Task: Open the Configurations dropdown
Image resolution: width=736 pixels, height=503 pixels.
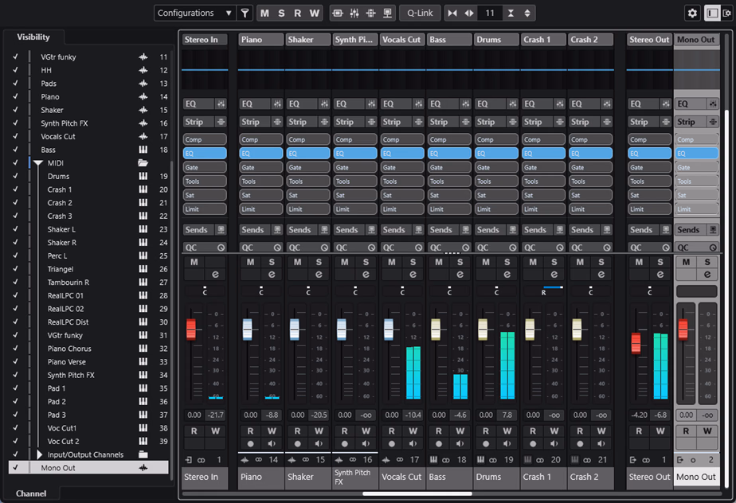Action: (x=195, y=14)
